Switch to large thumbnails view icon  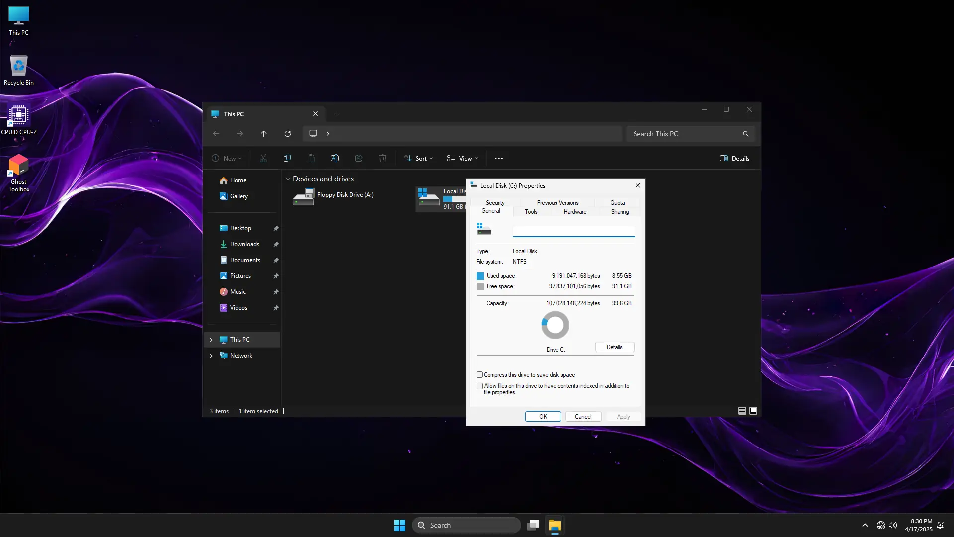753,411
